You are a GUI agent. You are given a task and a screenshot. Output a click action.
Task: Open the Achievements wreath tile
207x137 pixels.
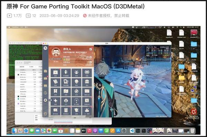pyautogui.click(x=87, y=73)
